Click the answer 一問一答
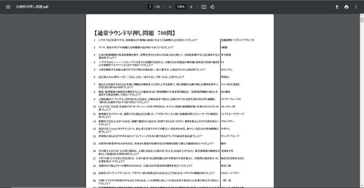The height and width of the screenshot is (188, 364). tap(226, 180)
